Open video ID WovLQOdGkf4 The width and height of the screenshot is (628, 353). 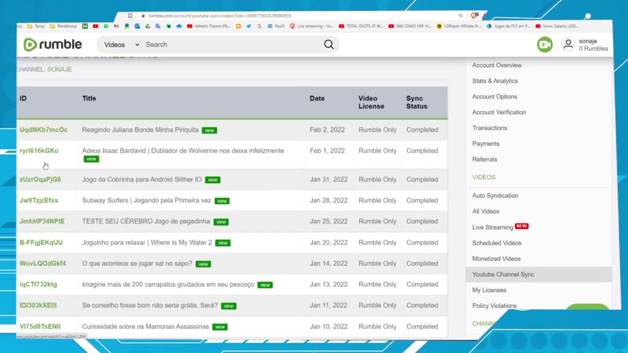43,263
